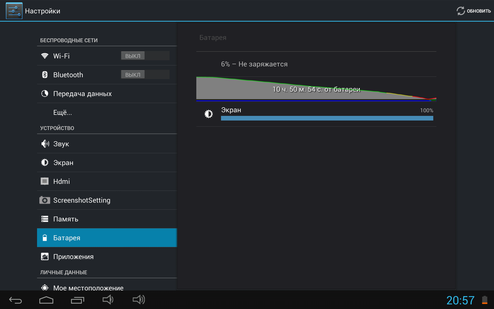The image size is (494, 309).
Task: Tap the ОБНОВИТЬ refresh button
Action: coord(473,11)
